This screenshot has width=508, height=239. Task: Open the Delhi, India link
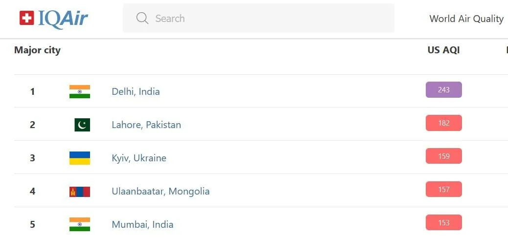point(136,91)
